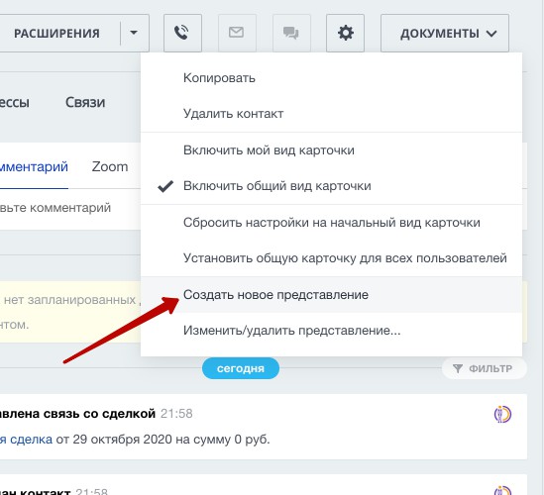Switch to the Связи tab
The width and height of the screenshot is (544, 495).
pos(85,102)
